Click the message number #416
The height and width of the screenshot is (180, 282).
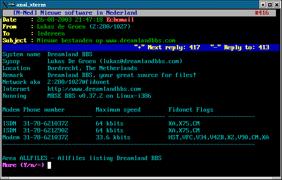[262, 13]
